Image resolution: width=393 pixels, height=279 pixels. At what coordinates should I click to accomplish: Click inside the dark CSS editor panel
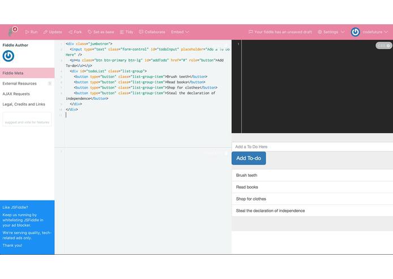312,86
